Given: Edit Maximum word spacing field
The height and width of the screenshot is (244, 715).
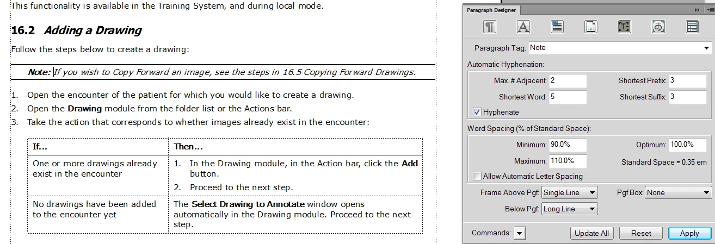Looking at the screenshot, I should coord(568,161).
